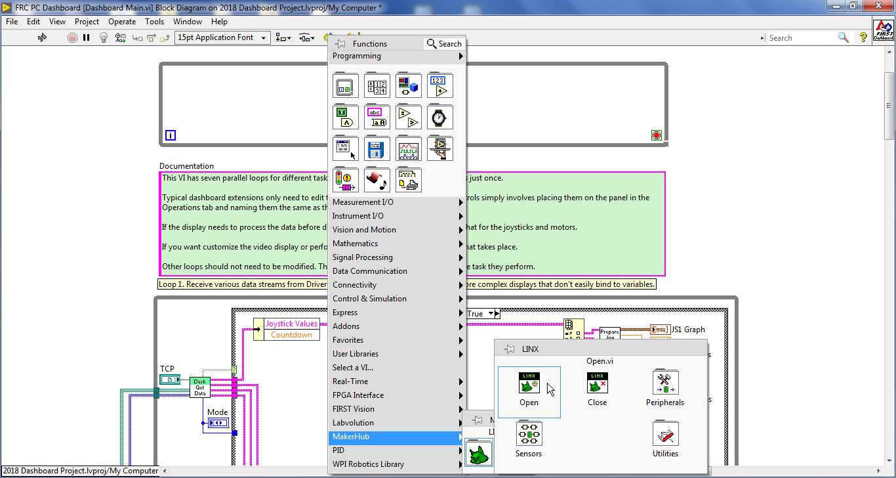This screenshot has height=478, width=896.
Task: Open the 15pt Application Font dropdown
Action: (x=223, y=37)
